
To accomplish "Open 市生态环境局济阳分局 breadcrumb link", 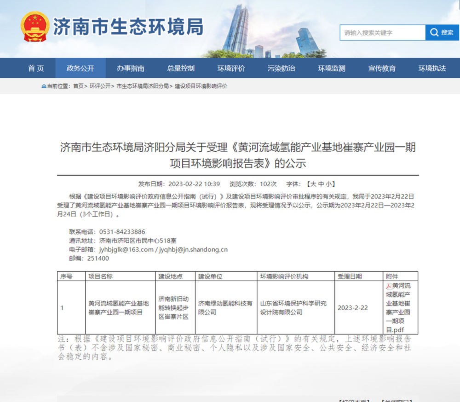I will [143, 86].
